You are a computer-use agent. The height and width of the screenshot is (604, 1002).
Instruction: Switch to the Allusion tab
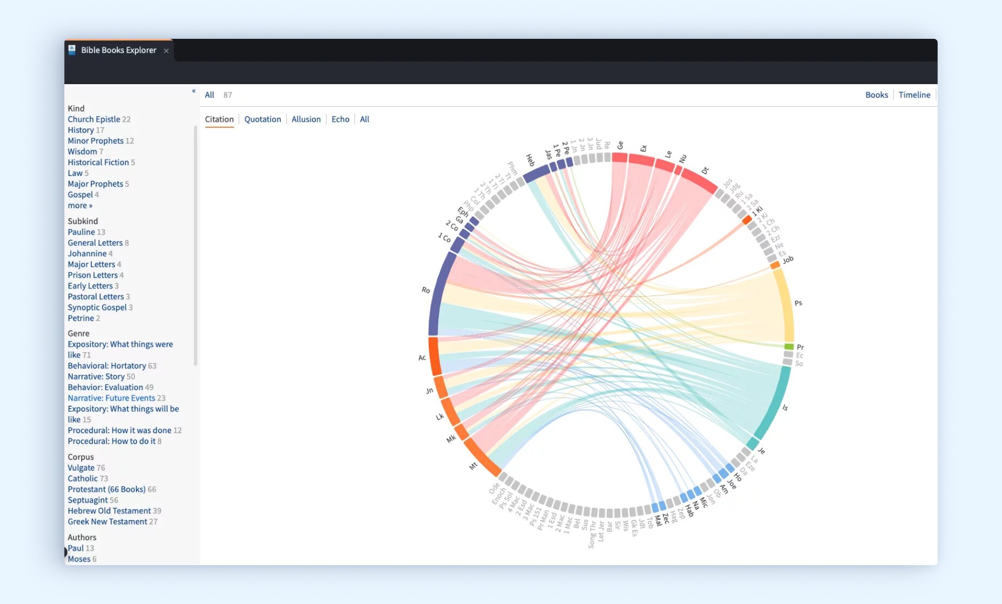(306, 119)
